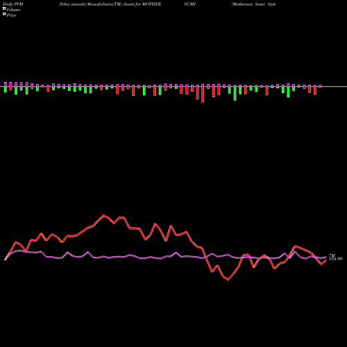Click the lowest point of red price line

(x=228, y=280)
